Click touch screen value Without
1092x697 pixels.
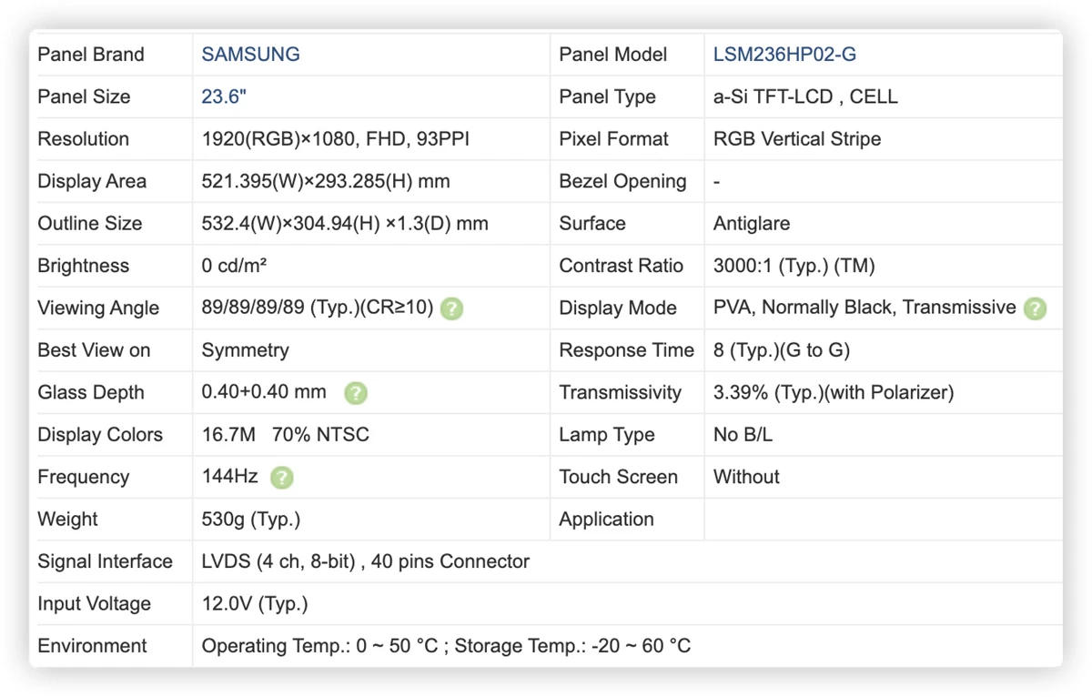click(746, 477)
